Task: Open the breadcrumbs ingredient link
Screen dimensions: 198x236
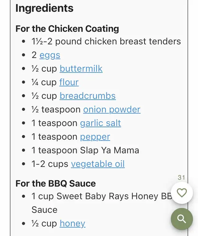Action: pos(88,96)
